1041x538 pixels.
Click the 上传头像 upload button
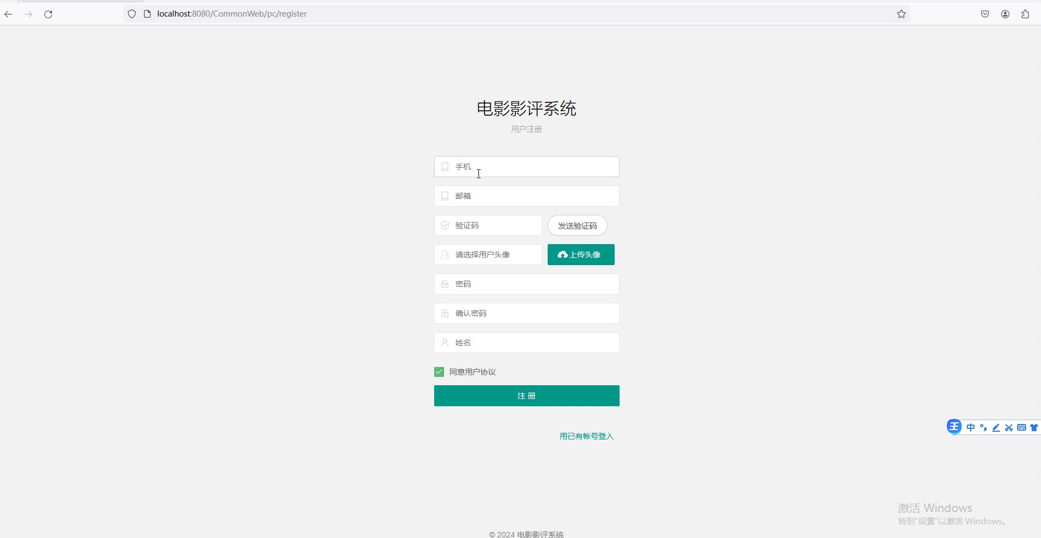pos(581,255)
